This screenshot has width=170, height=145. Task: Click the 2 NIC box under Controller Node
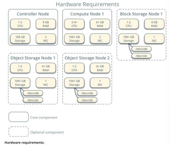(x=46, y=39)
